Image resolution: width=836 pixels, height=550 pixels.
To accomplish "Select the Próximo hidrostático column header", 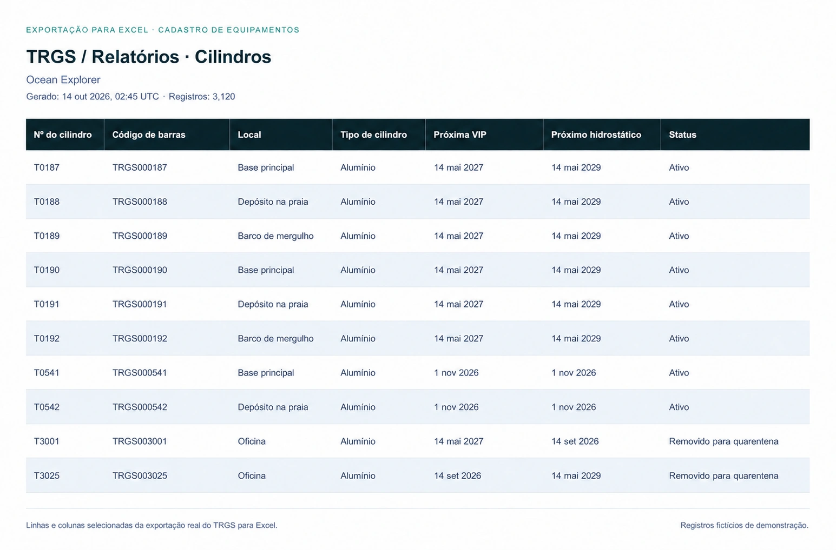I will [x=602, y=135].
